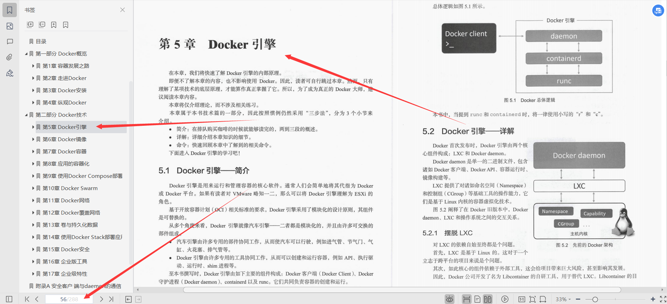Switch to two-page view
The height and width of the screenshot is (304, 667).
coord(488,299)
